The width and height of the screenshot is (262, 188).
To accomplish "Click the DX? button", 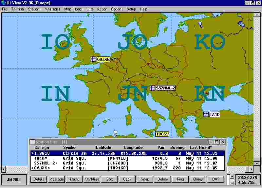I will click(215, 179).
